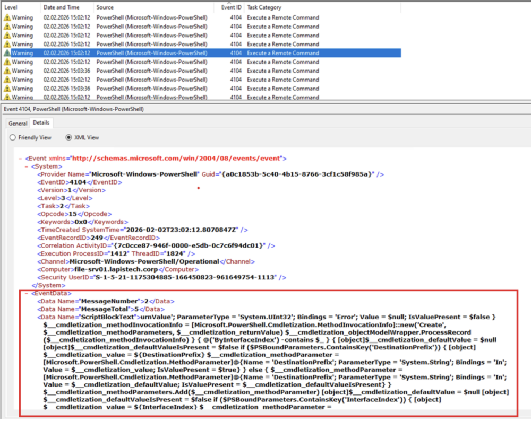Click warning icon of second 15:03:36 event

coord(7,89)
